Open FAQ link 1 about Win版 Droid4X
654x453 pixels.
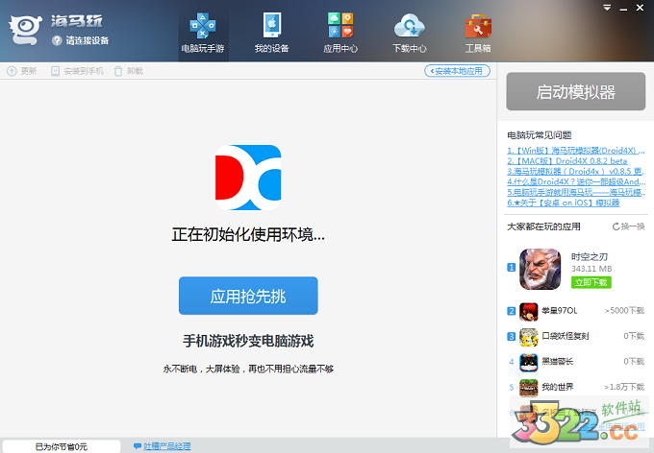[575, 151]
